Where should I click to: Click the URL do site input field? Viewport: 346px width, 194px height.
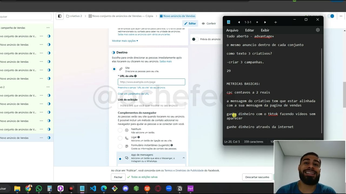point(151,82)
